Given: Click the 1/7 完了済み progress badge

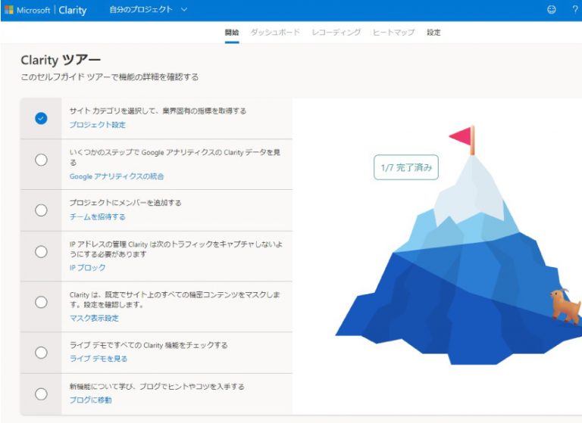Looking at the screenshot, I should (406, 167).
